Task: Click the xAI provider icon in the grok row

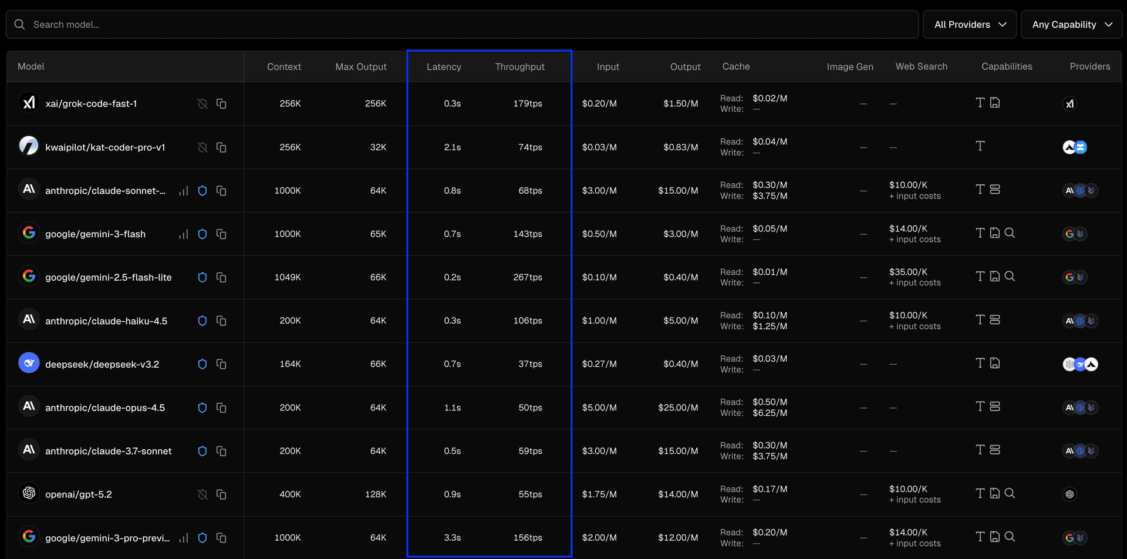Action: point(1069,104)
